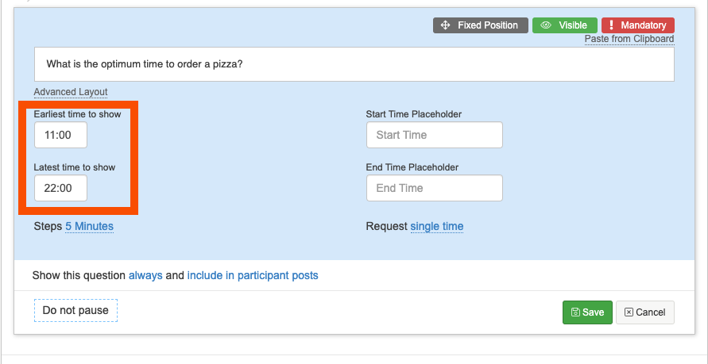Change the Request single time option
Viewport: 708px width, 364px height.
[x=436, y=227]
